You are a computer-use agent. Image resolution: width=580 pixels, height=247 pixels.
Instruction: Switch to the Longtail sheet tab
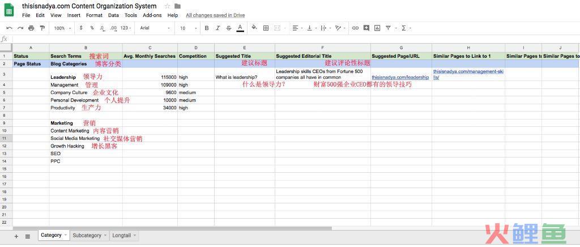click(x=121, y=236)
